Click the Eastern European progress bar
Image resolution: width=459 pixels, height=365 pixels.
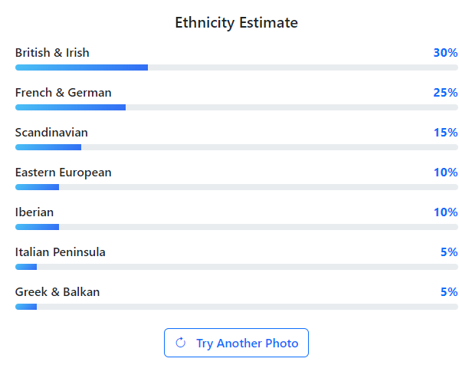(237, 187)
